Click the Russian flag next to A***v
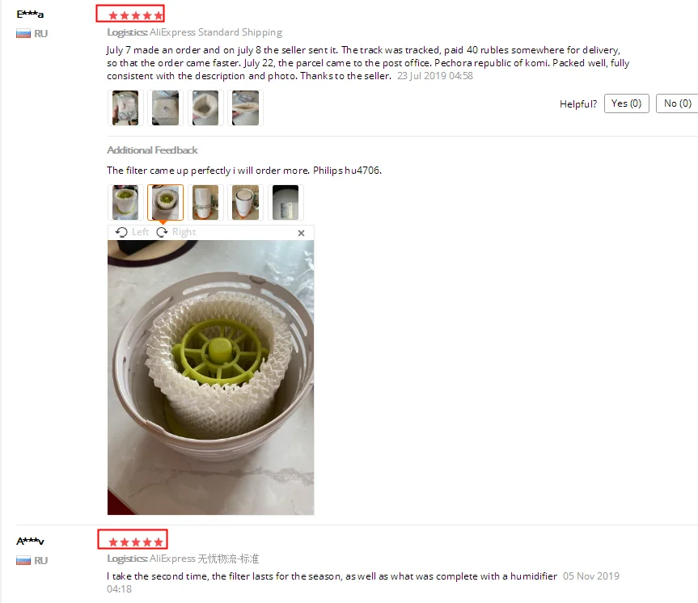698x603 pixels. pyautogui.click(x=23, y=560)
